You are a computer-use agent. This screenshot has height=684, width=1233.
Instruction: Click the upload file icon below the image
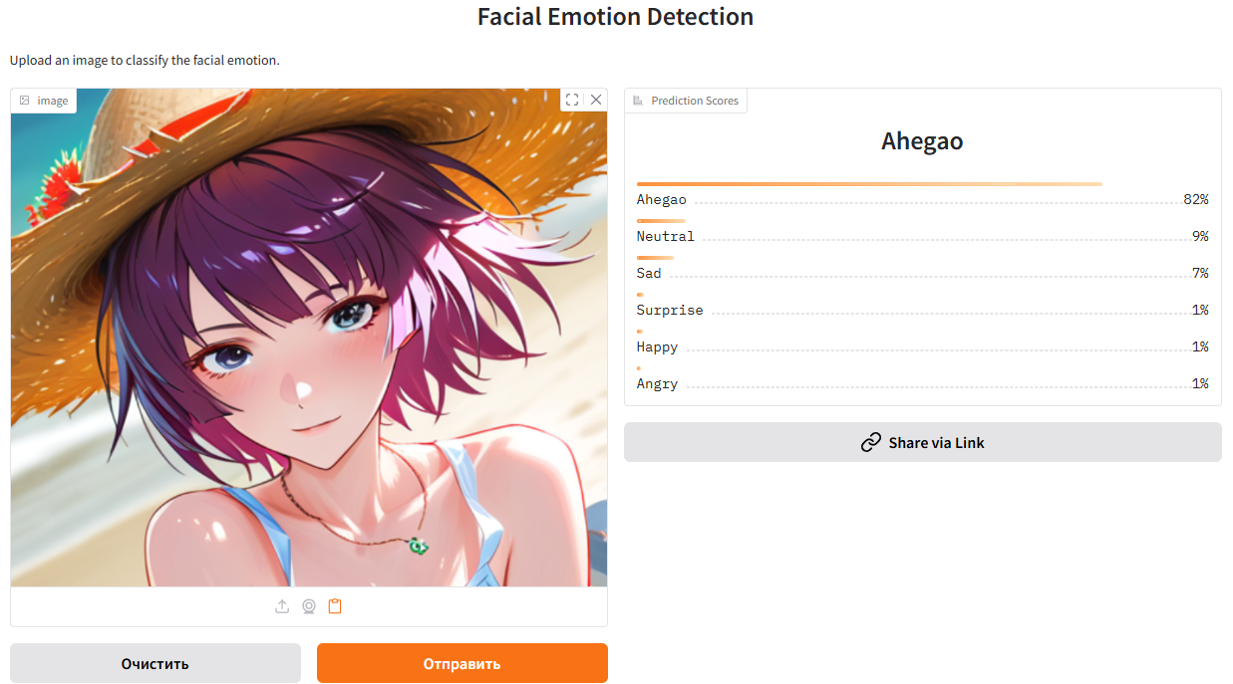click(x=282, y=606)
